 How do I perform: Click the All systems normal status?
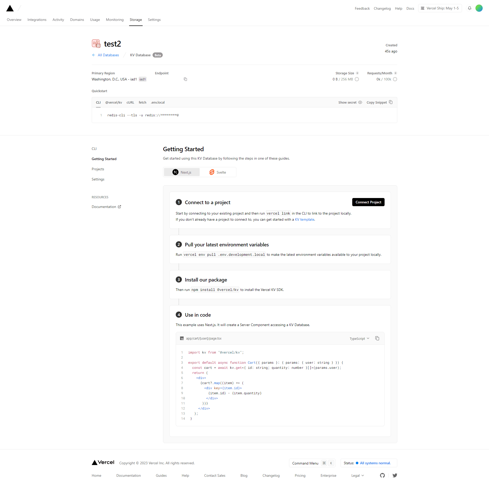(x=375, y=463)
